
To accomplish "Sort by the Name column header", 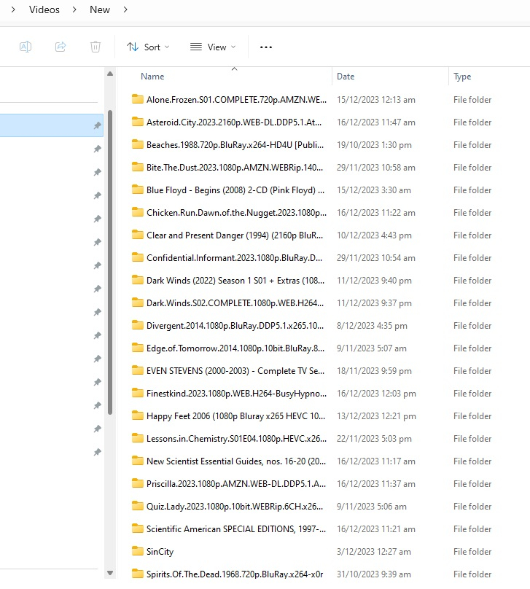I will tap(152, 77).
